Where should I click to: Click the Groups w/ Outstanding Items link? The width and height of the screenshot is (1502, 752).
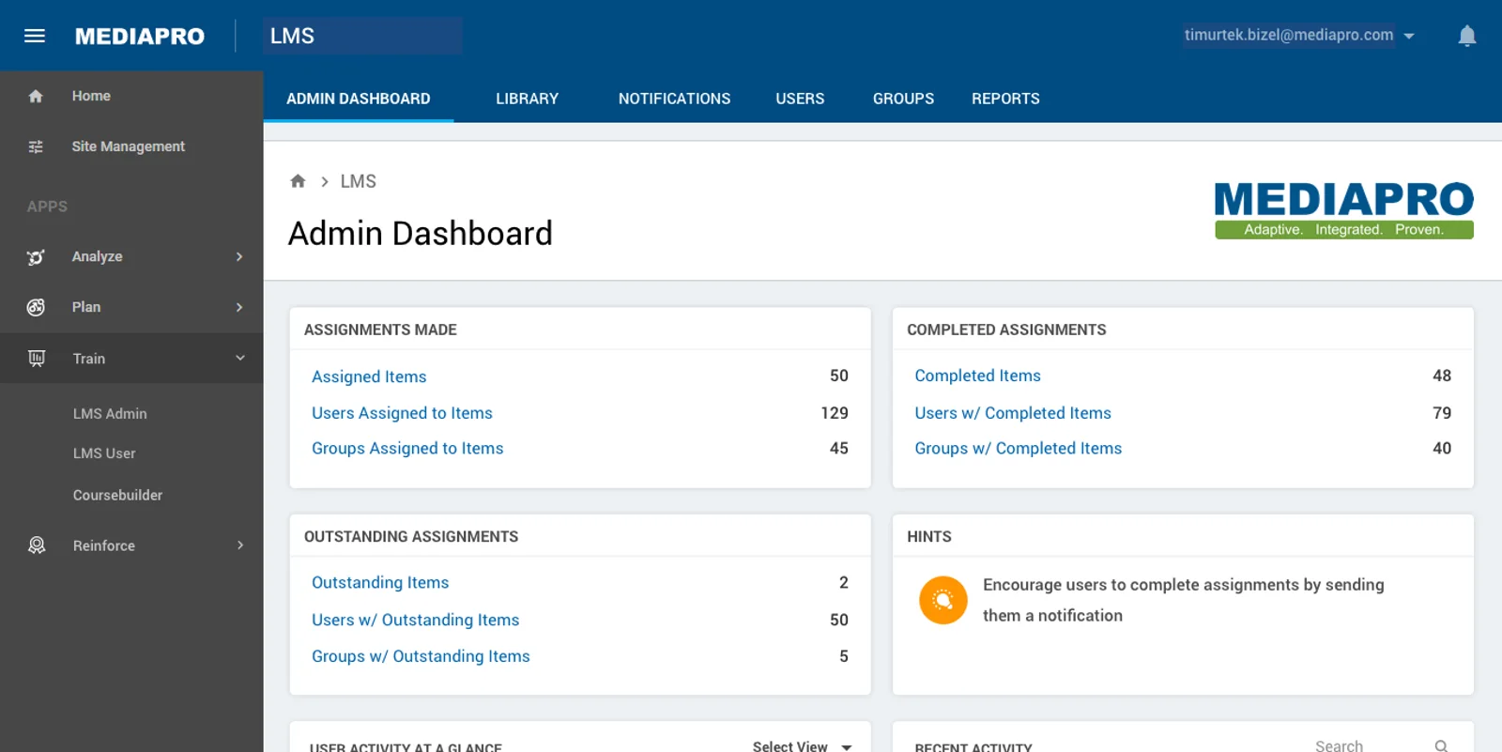click(x=421, y=656)
